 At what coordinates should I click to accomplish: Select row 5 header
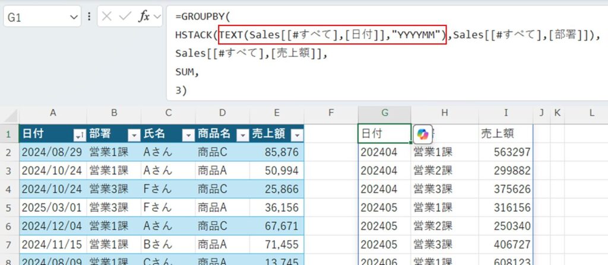coord(9,207)
